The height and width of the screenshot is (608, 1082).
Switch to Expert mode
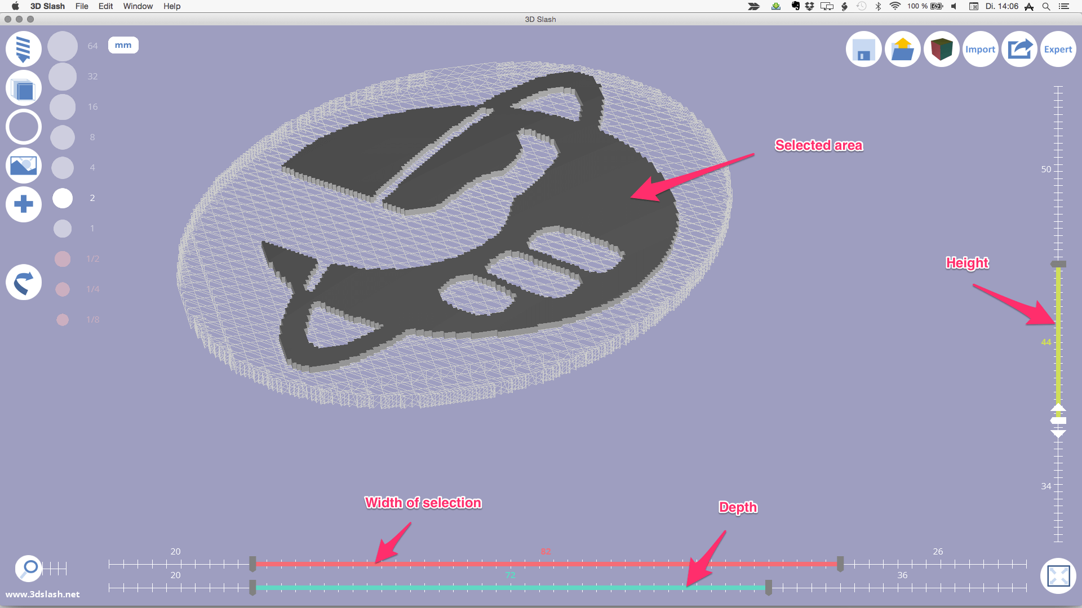(x=1058, y=49)
